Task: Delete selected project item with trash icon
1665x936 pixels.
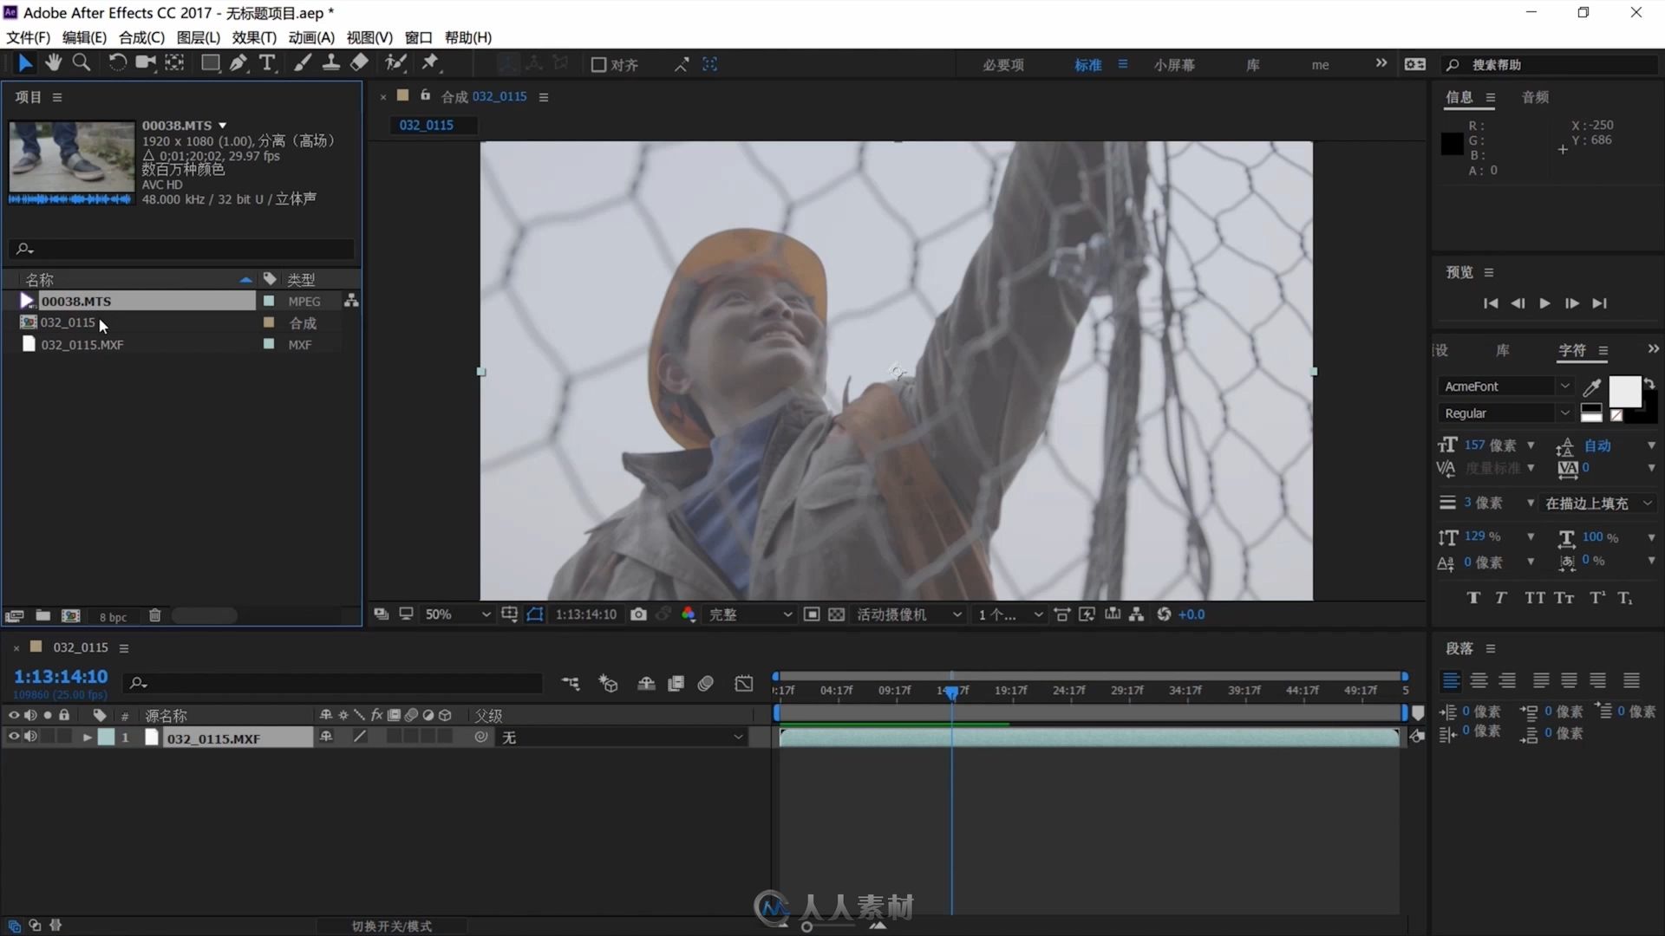Action: click(154, 616)
